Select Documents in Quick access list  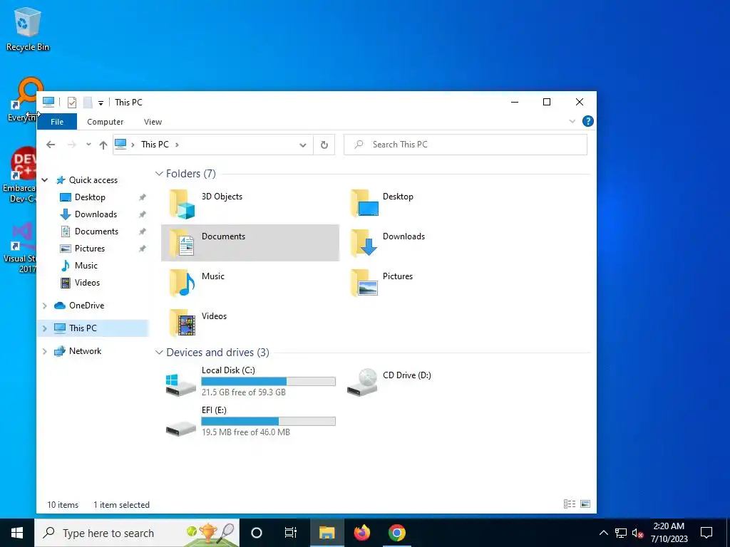[96, 231]
